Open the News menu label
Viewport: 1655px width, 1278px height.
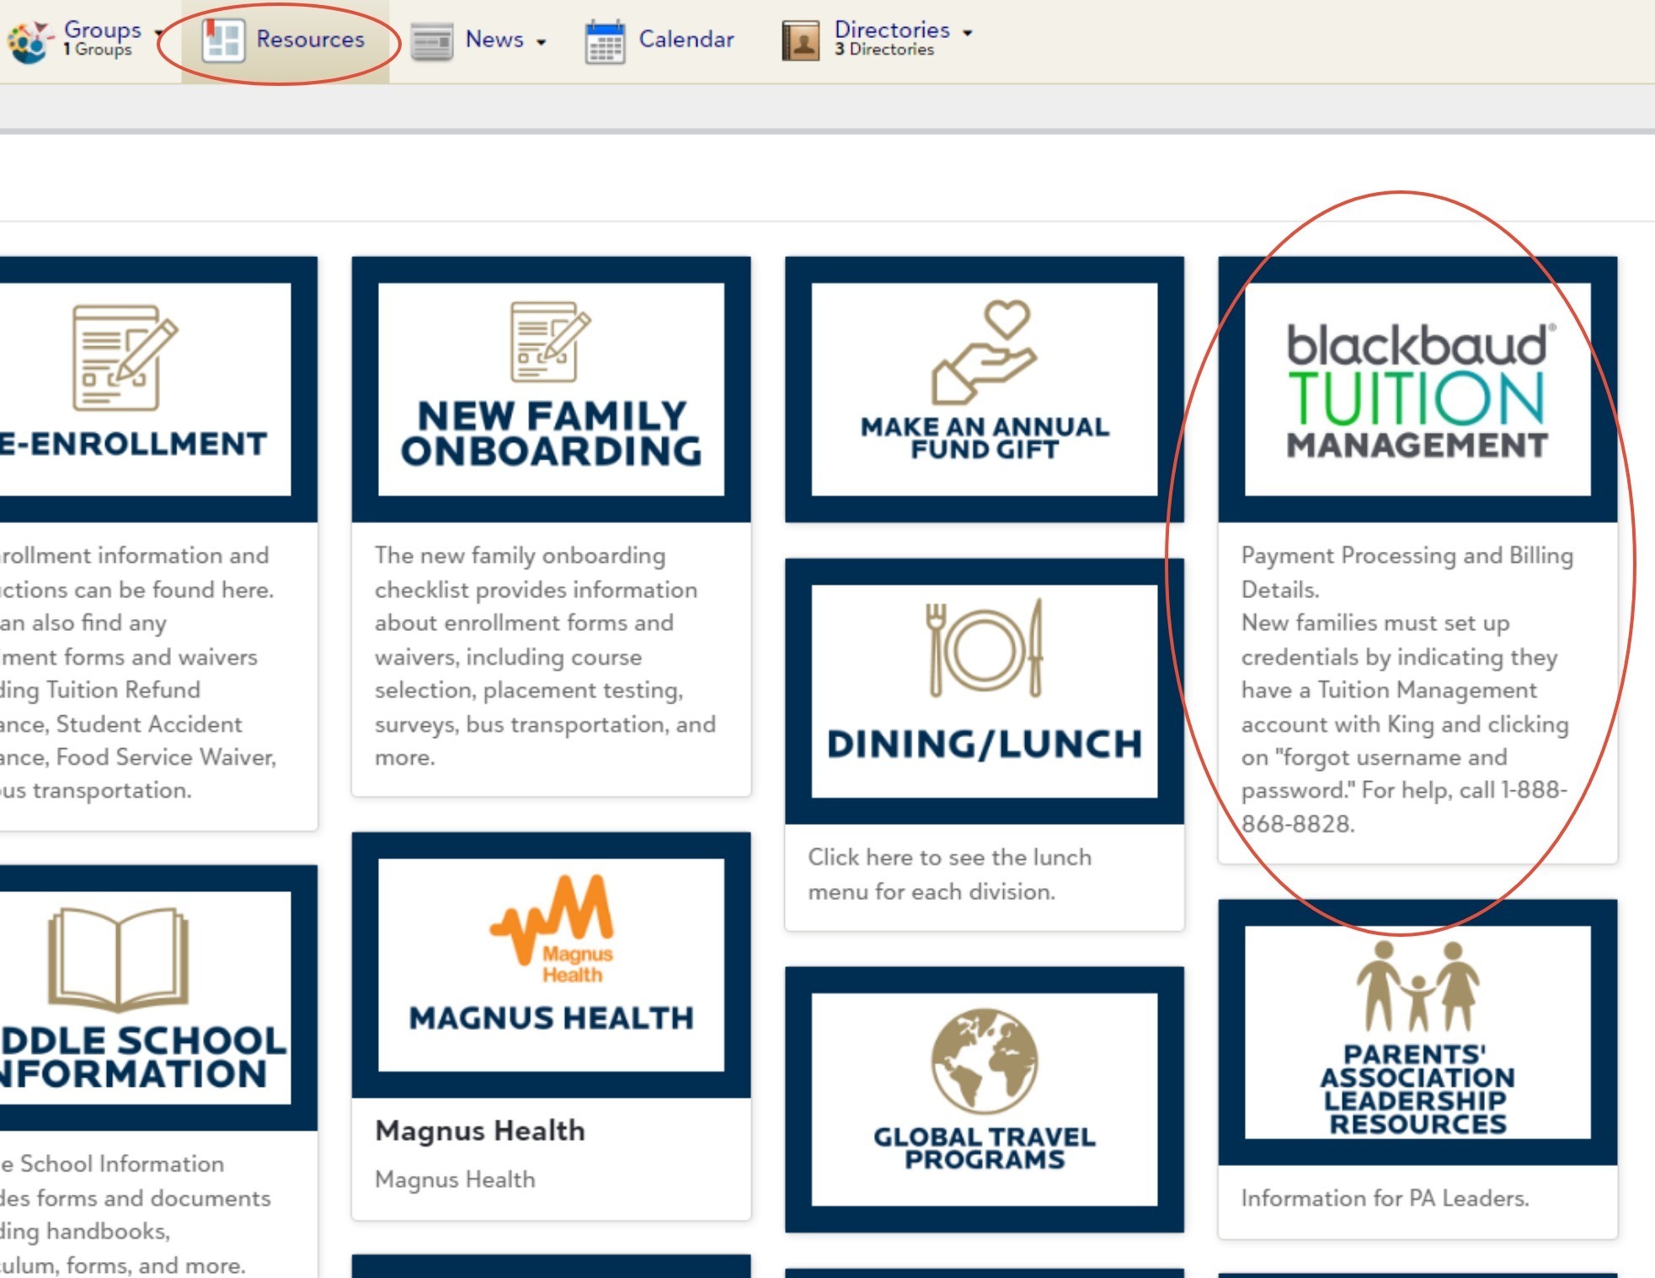(494, 39)
